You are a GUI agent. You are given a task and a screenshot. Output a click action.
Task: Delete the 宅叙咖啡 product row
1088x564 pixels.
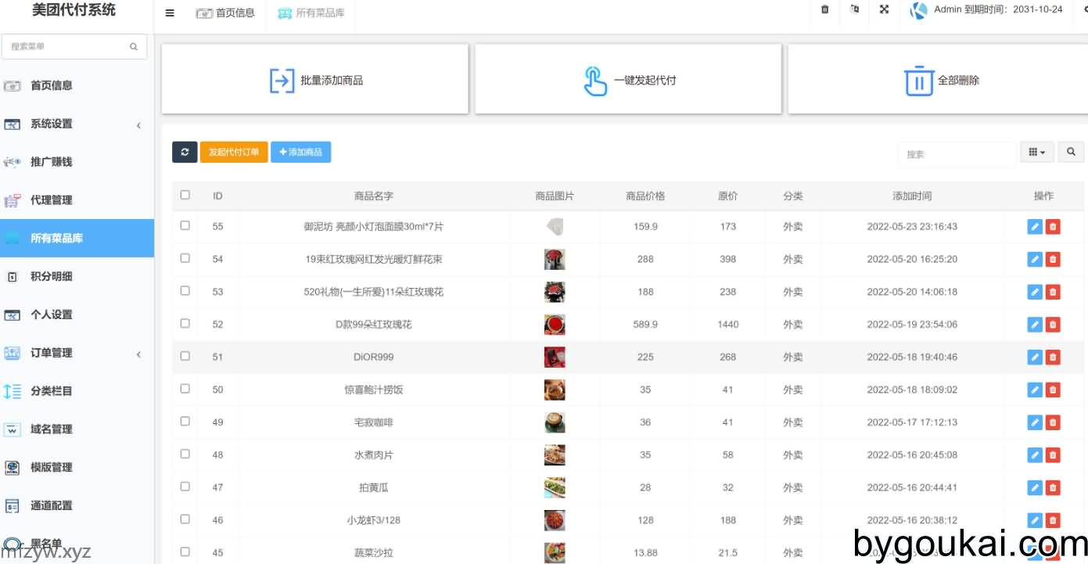[x=1053, y=422]
